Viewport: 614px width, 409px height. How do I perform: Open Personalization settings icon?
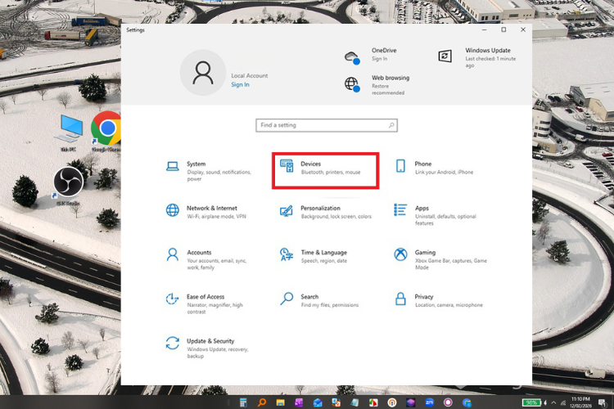click(x=287, y=211)
